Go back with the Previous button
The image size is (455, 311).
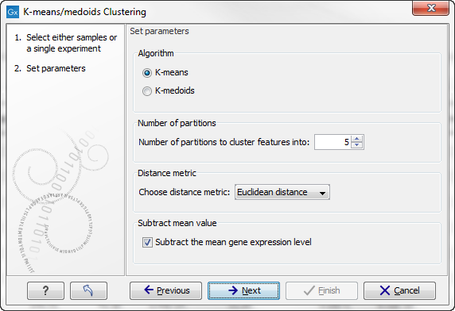point(165,290)
